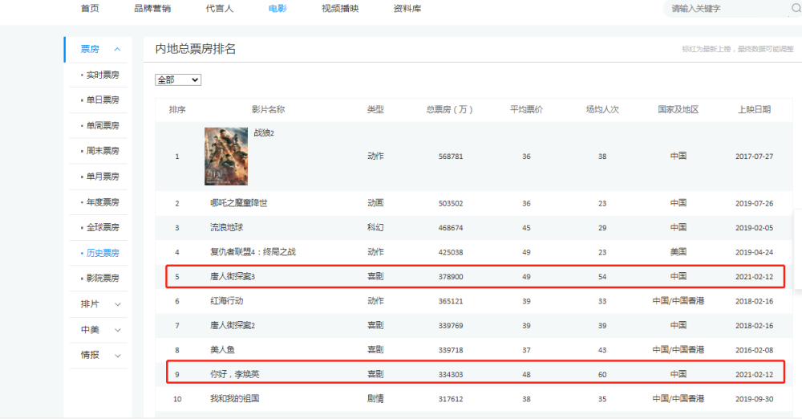This screenshot has height=419, width=802.
Task: Collapse the 票房 sidebar section
Action: point(117,49)
